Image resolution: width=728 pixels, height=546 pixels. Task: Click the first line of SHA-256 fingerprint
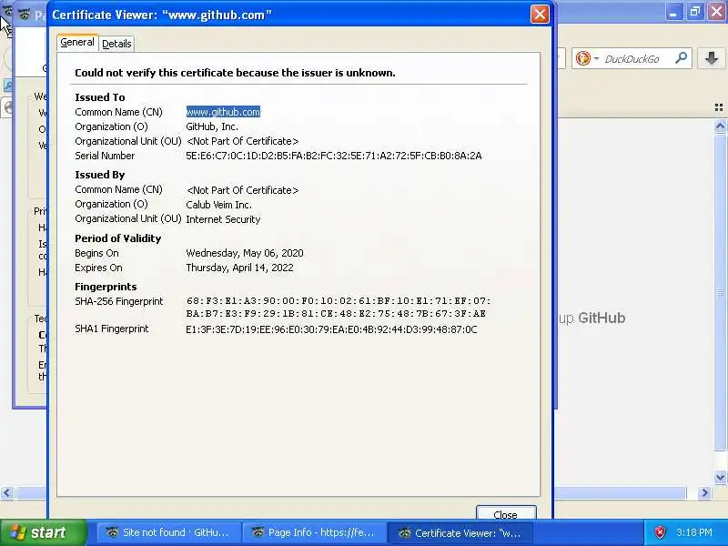pyautogui.click(x=338, y=301)
